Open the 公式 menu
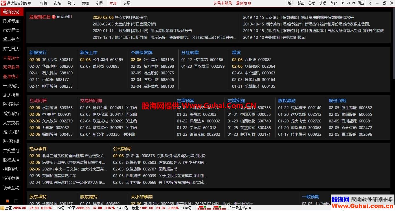The width and height of the screenshot is (395, 211). point(312,3)
